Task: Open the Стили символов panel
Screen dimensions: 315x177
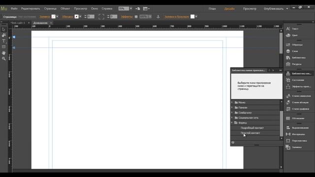Action: pyautogui.click(x=299, y=96)
